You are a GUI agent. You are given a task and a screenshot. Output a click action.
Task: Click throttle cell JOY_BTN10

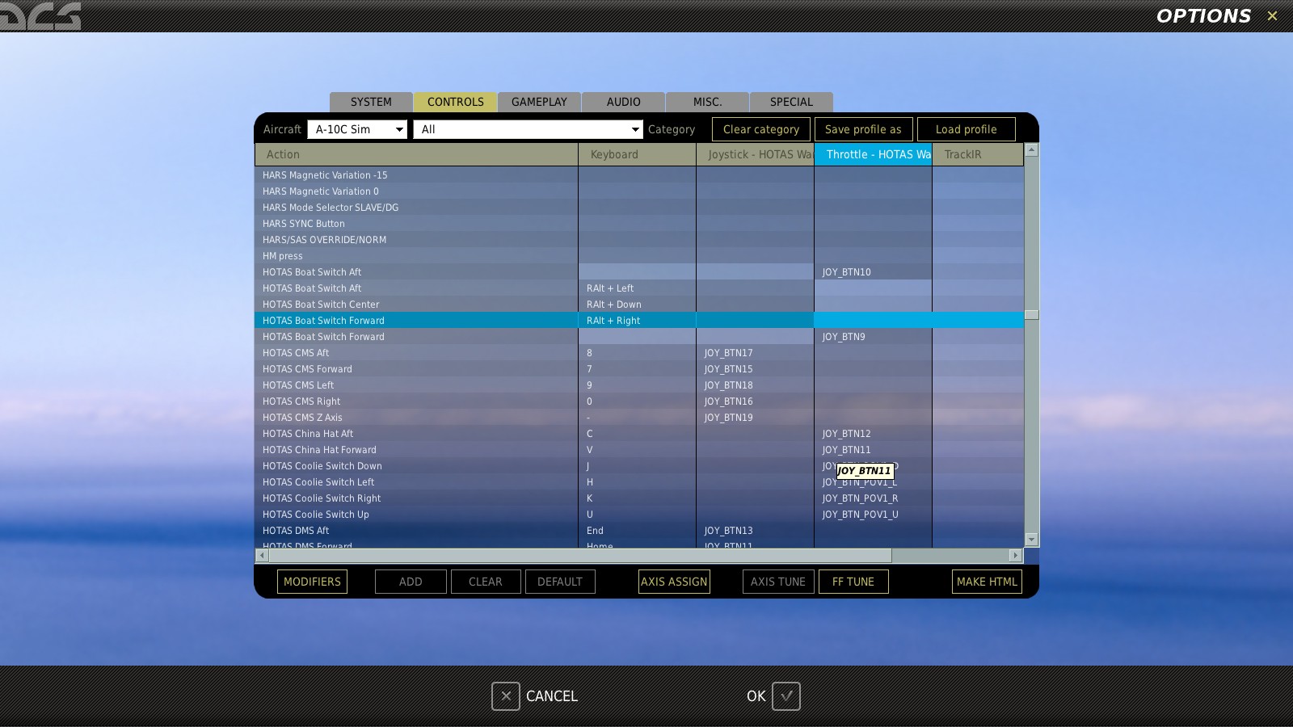pyautogui.click(x=873, y=272)
